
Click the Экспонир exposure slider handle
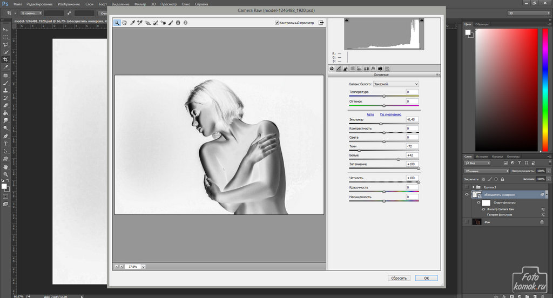380,124
